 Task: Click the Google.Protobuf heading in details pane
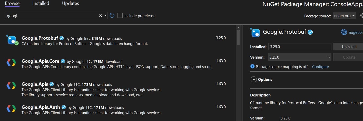[x=284, y=32]
